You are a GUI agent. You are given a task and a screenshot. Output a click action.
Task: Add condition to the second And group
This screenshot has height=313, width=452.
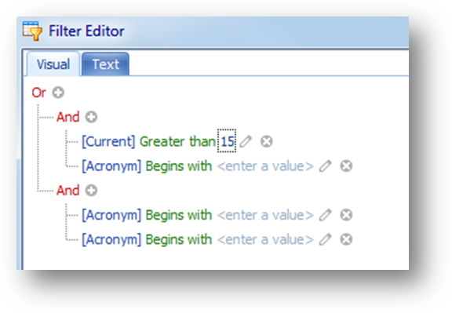point(91,191)
